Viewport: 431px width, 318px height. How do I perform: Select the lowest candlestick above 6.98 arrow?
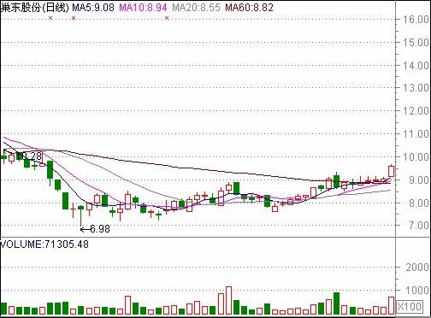(x=81, y=216)
